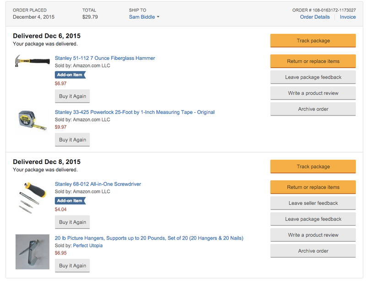Click the screwdriver product thumbnail
The height and width of the screenshot is (281, 366).
[x=32, y=198]
